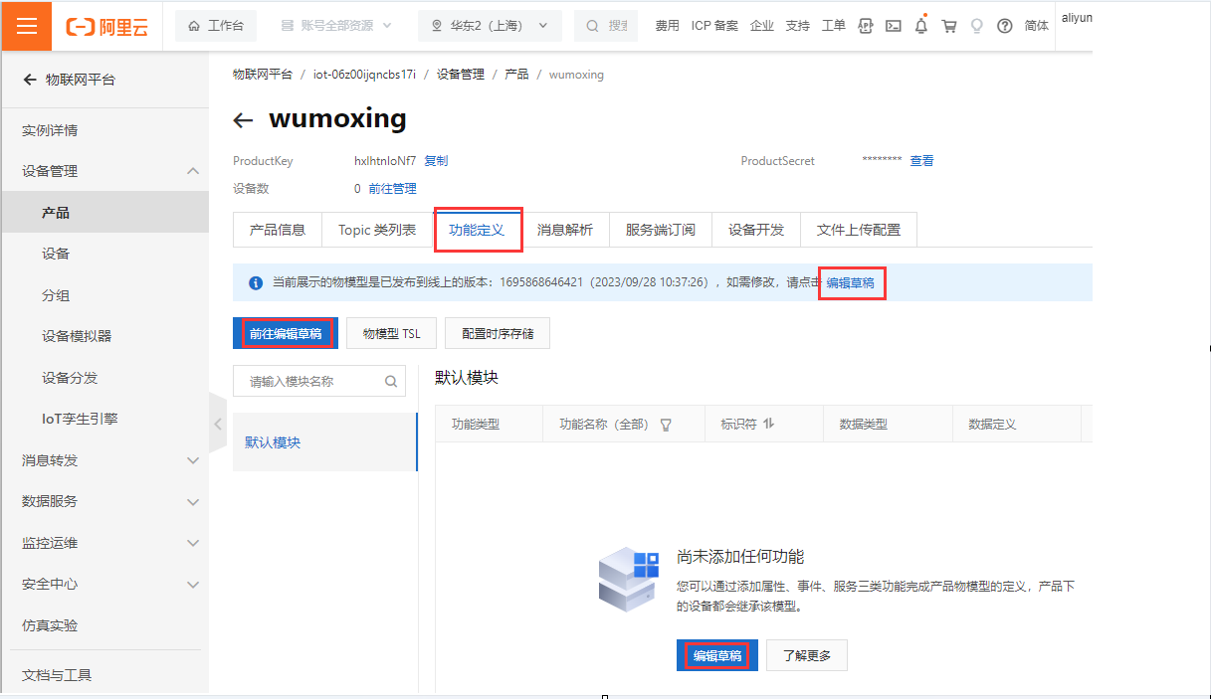Click the 前往编辑草稿 button
This screenshot has height=699, width=1211.
[x=286, y=334]
